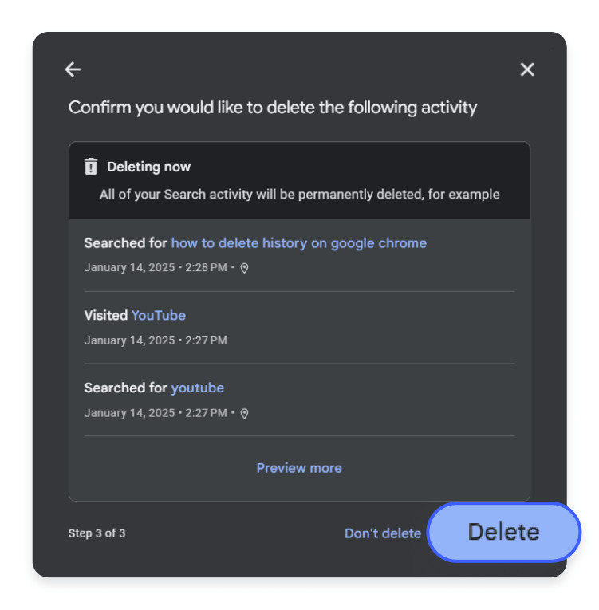Click the 'Visited' label of second activity
The width and height of the screenshot is (599, 610).
point(106,315)
